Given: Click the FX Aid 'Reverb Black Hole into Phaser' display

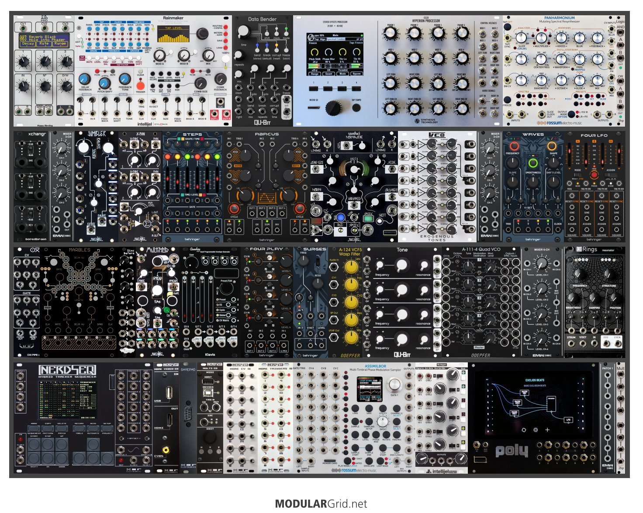Looking at the screenshot, I should coord(44,40).
